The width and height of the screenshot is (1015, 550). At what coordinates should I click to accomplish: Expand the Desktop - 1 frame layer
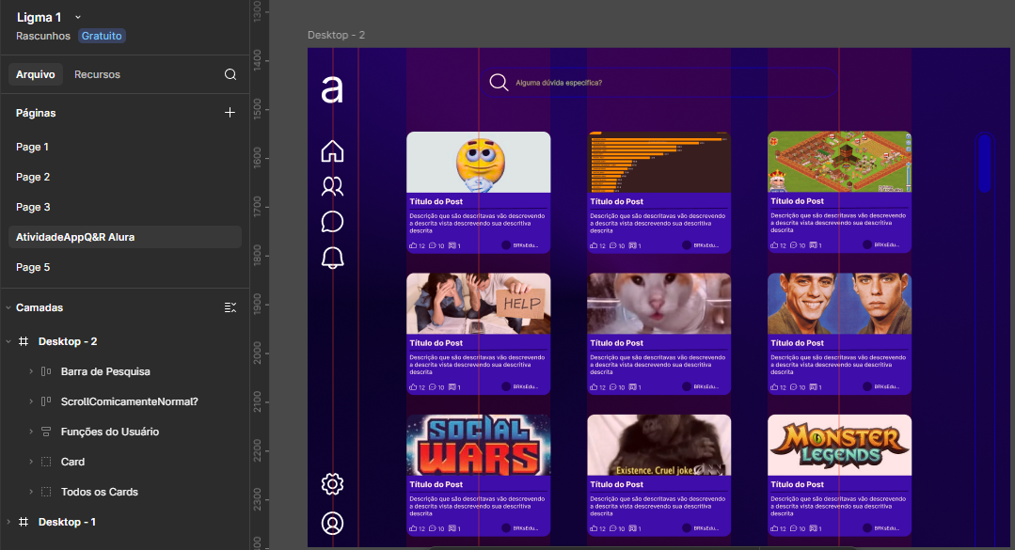pos(8,522)
